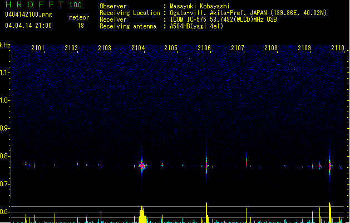Select the 2101 time marker
This screenshot has height=223, width=350.
(x=38, y=49)
